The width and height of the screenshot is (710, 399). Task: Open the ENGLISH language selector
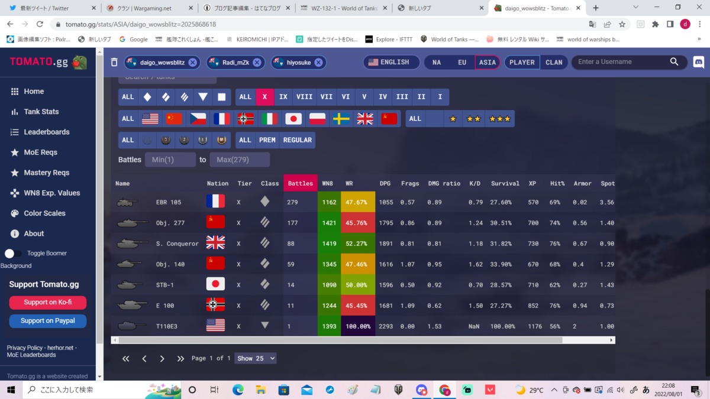pos(391,62)
